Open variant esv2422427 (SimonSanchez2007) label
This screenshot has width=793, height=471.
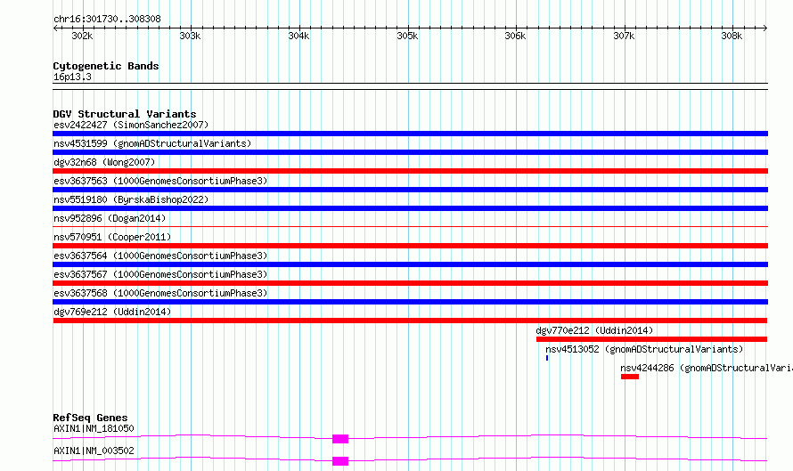click(131, 125)
